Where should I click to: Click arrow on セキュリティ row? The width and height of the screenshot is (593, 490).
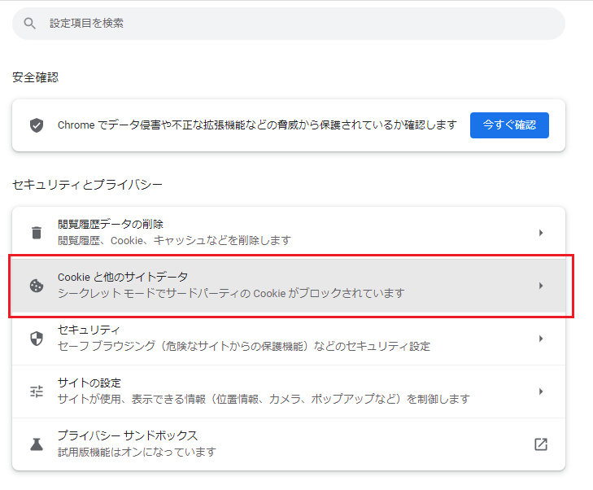point(541,339)
